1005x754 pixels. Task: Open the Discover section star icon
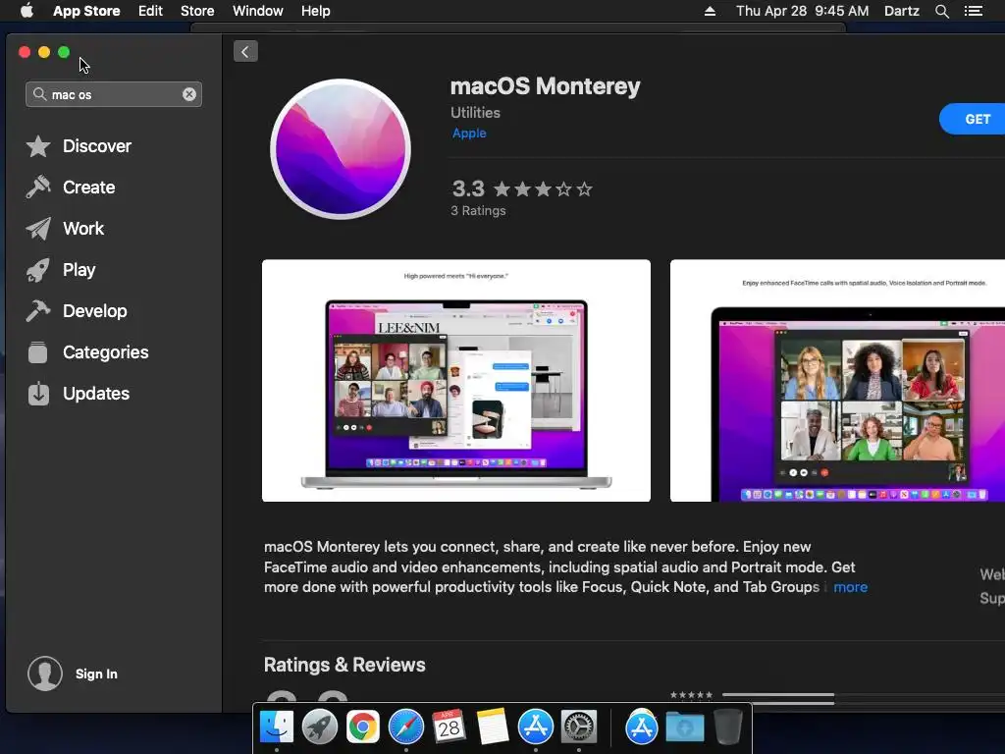point(38,146)
